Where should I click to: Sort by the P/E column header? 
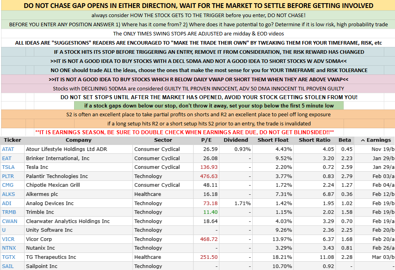206,140
